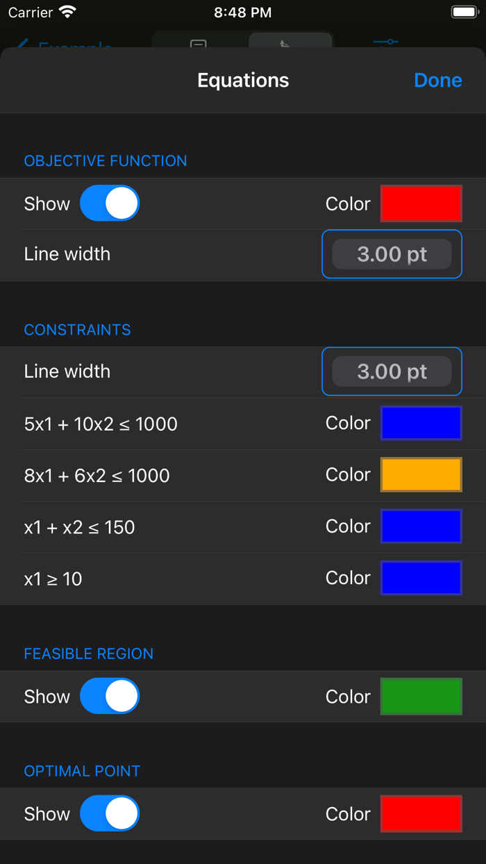The height and width of the screenshot is (864, 486).
Task: Tap the battery icon in status bar
Action: click(x=464, y=12)
